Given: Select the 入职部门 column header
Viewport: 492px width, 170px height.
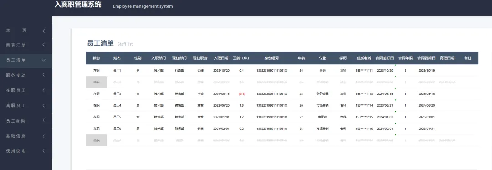Looking at the screenshot, I should (159, 58).
